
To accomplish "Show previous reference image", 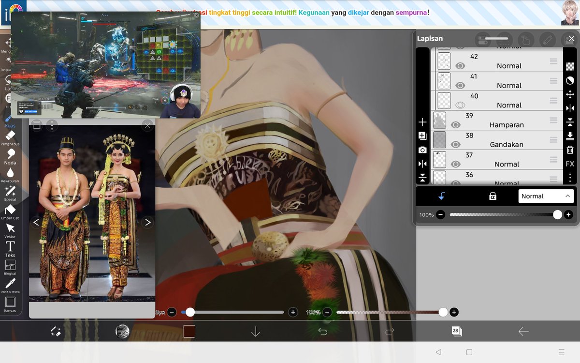I will coord(36,223).
